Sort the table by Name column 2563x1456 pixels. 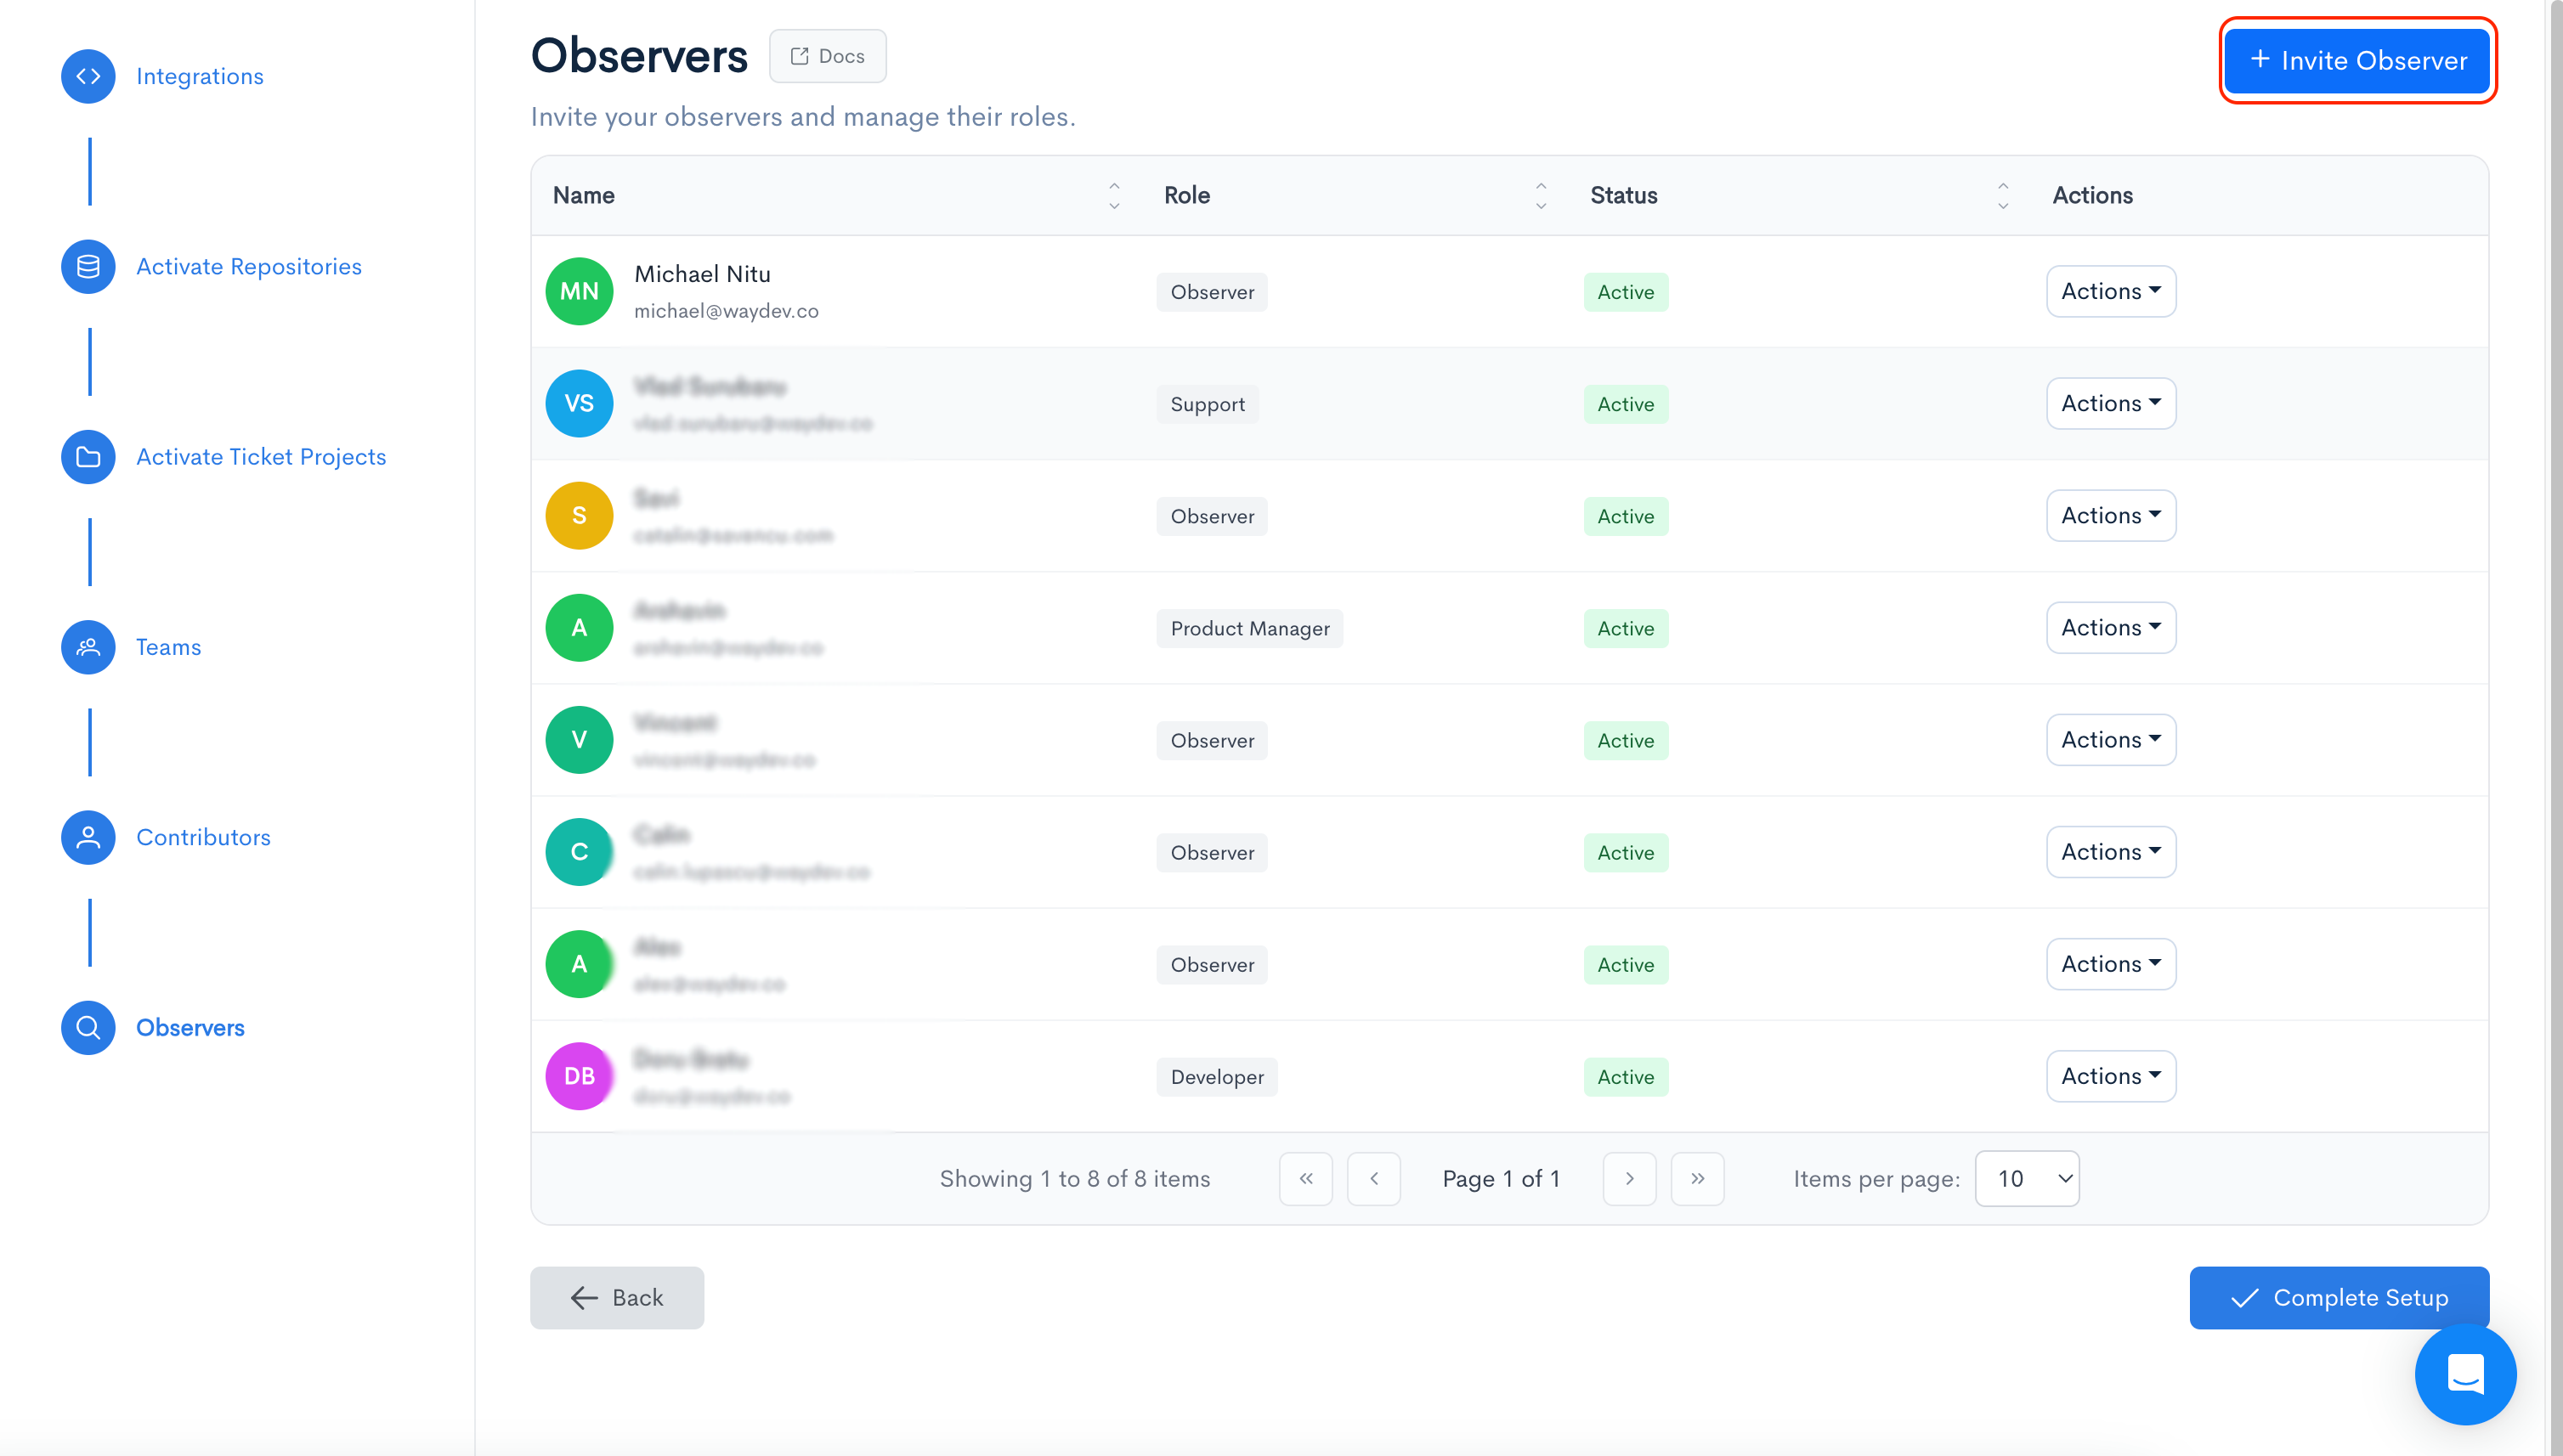point(1113,195)
